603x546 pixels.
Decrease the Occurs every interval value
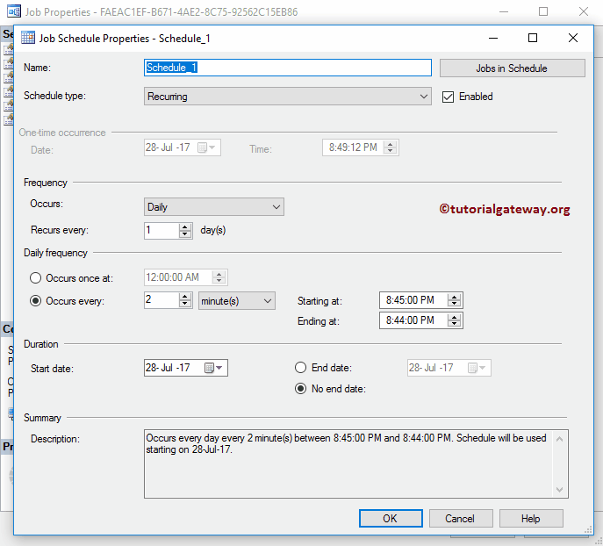tap(185, 304)
